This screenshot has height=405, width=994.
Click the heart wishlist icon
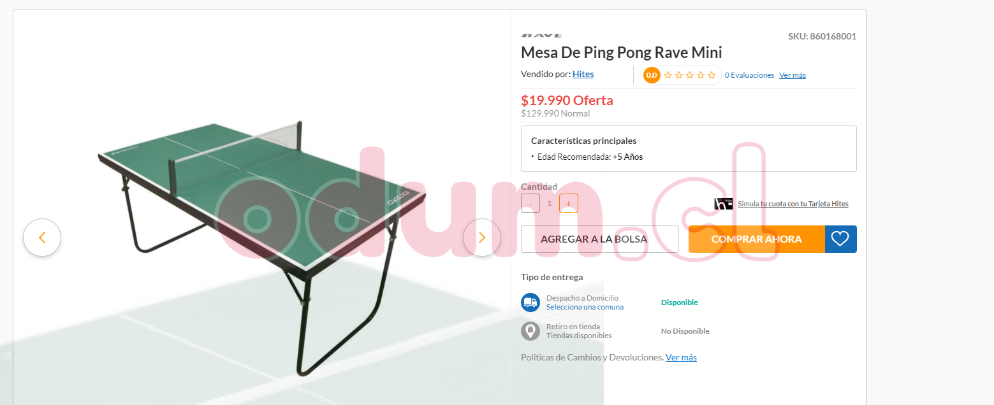pyautogui.click(x=840, y=239)
